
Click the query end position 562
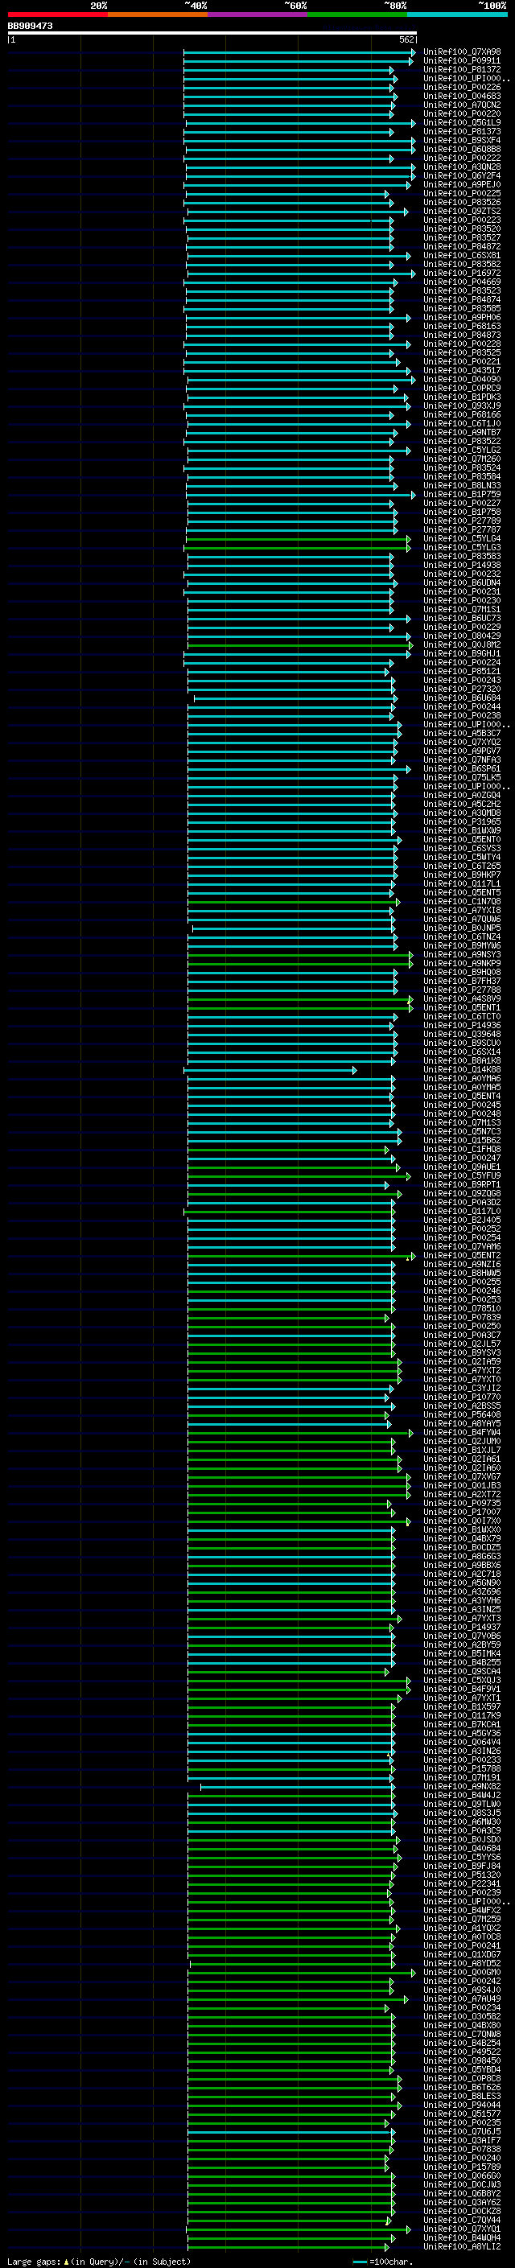tap(406, 39)
